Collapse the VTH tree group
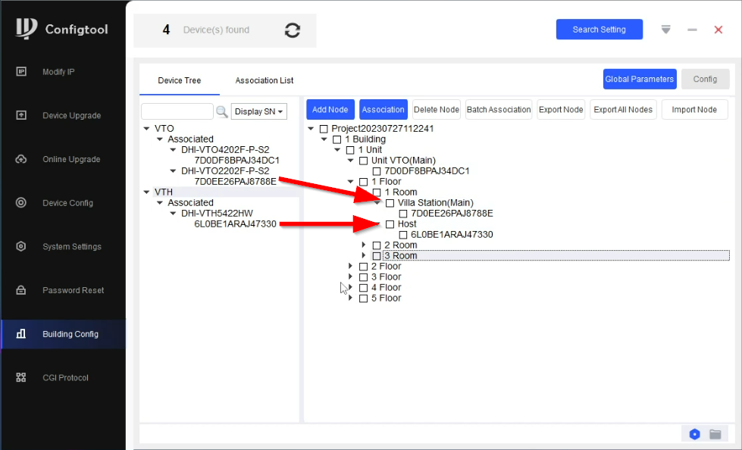This screenshot has height=450, width=742. [x=147, y=192]
